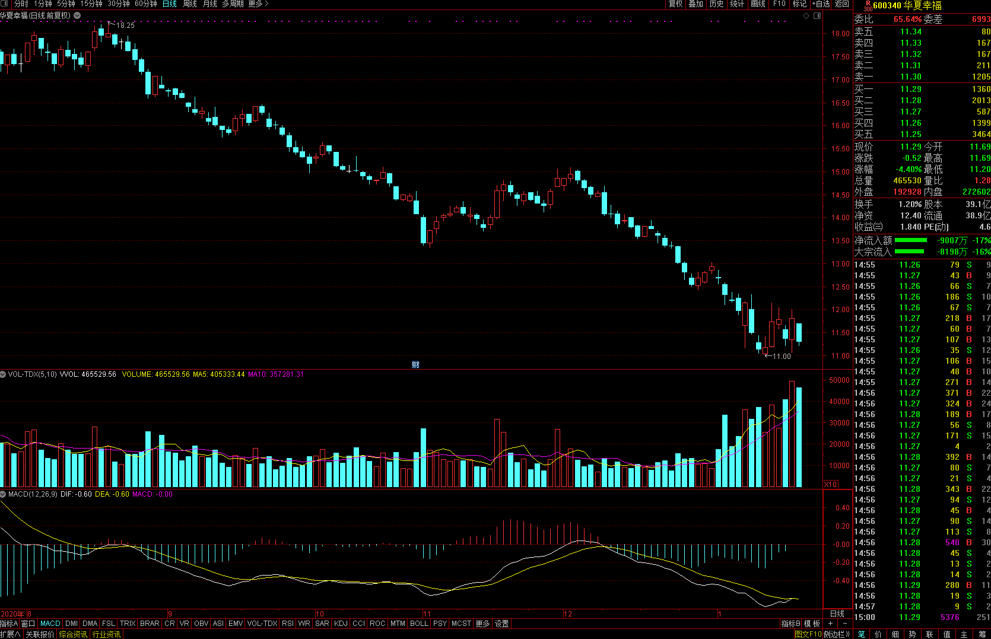Select the MACD indicator tab
This screenshot has height=639, width=991.
pyautogui.click(x=50, y=624)
